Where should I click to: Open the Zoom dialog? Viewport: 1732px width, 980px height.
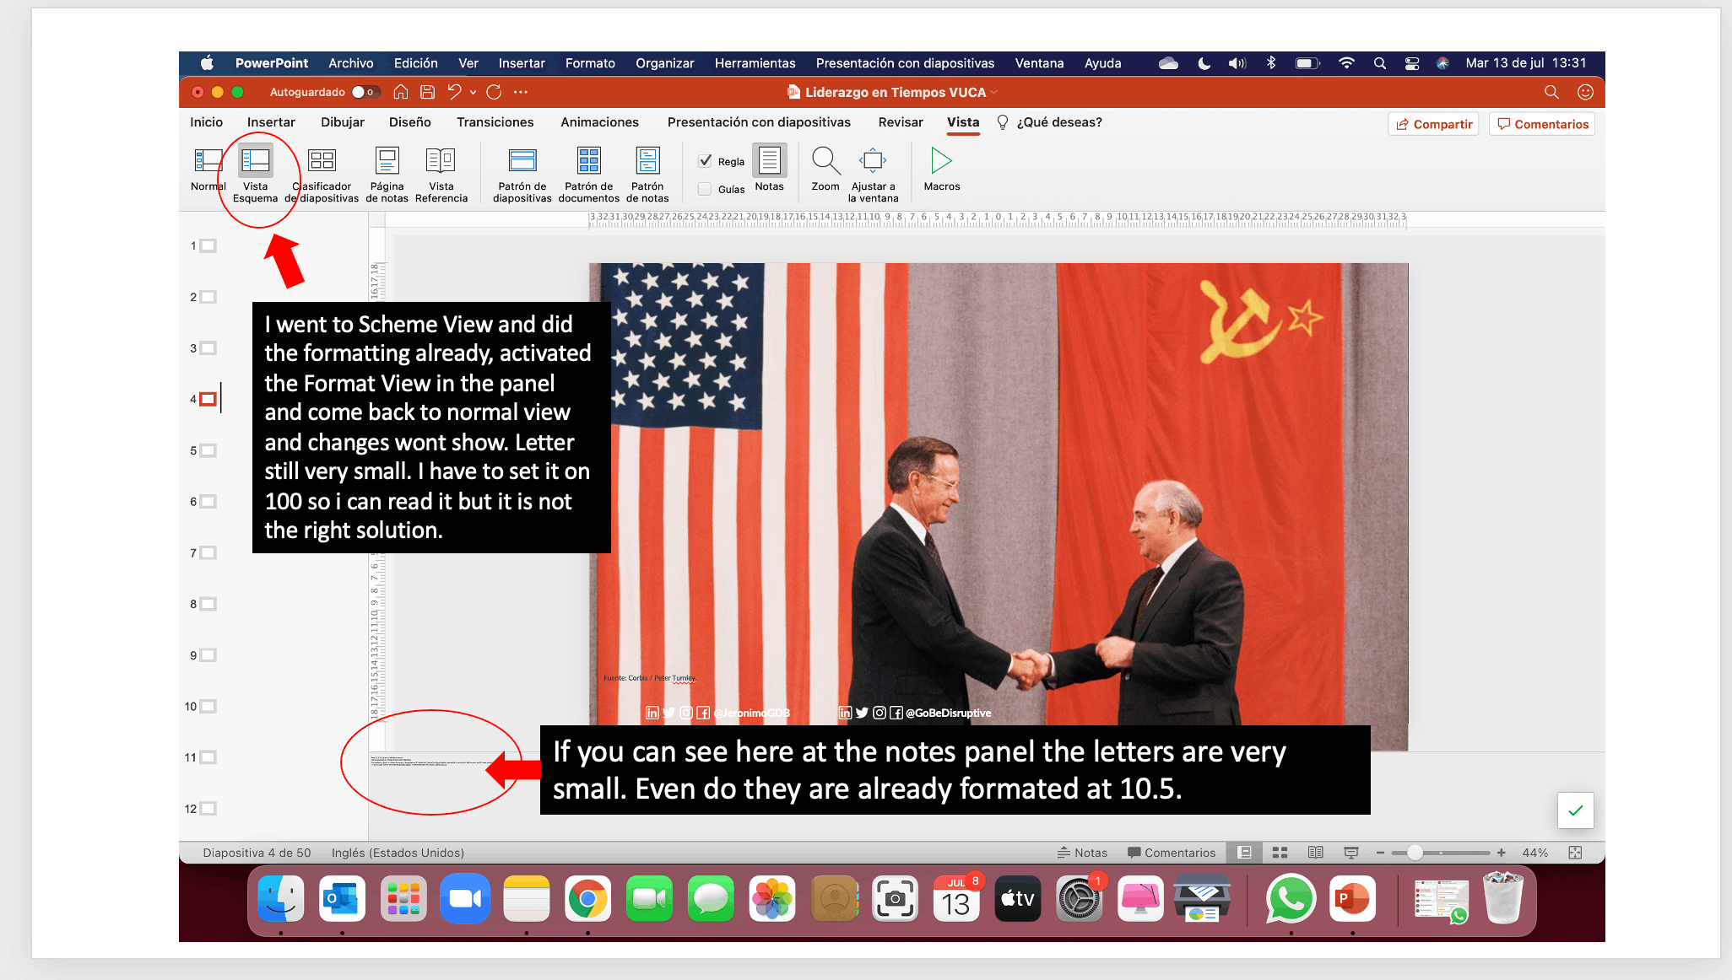tap(825, 168)
